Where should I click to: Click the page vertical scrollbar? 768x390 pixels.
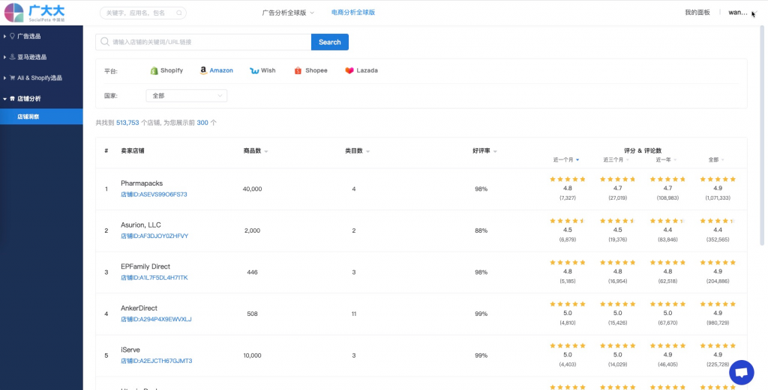tap(762, 135)
